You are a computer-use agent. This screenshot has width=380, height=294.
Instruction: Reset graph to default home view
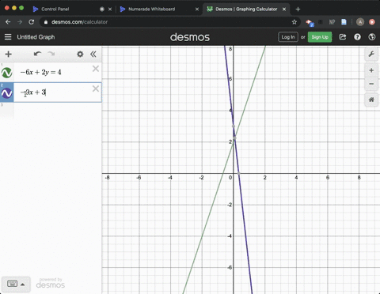click(371, 100)
